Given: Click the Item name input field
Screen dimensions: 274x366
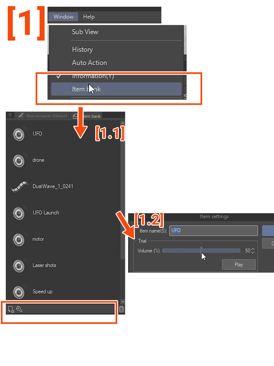Looking at the screenshot, I should coord(214,231).
